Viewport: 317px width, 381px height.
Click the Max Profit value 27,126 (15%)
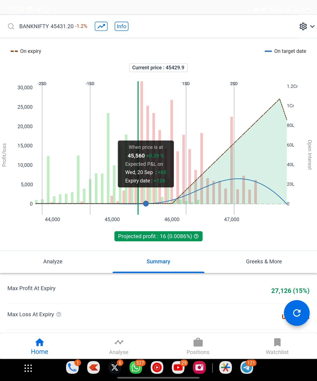pos(290,291)
